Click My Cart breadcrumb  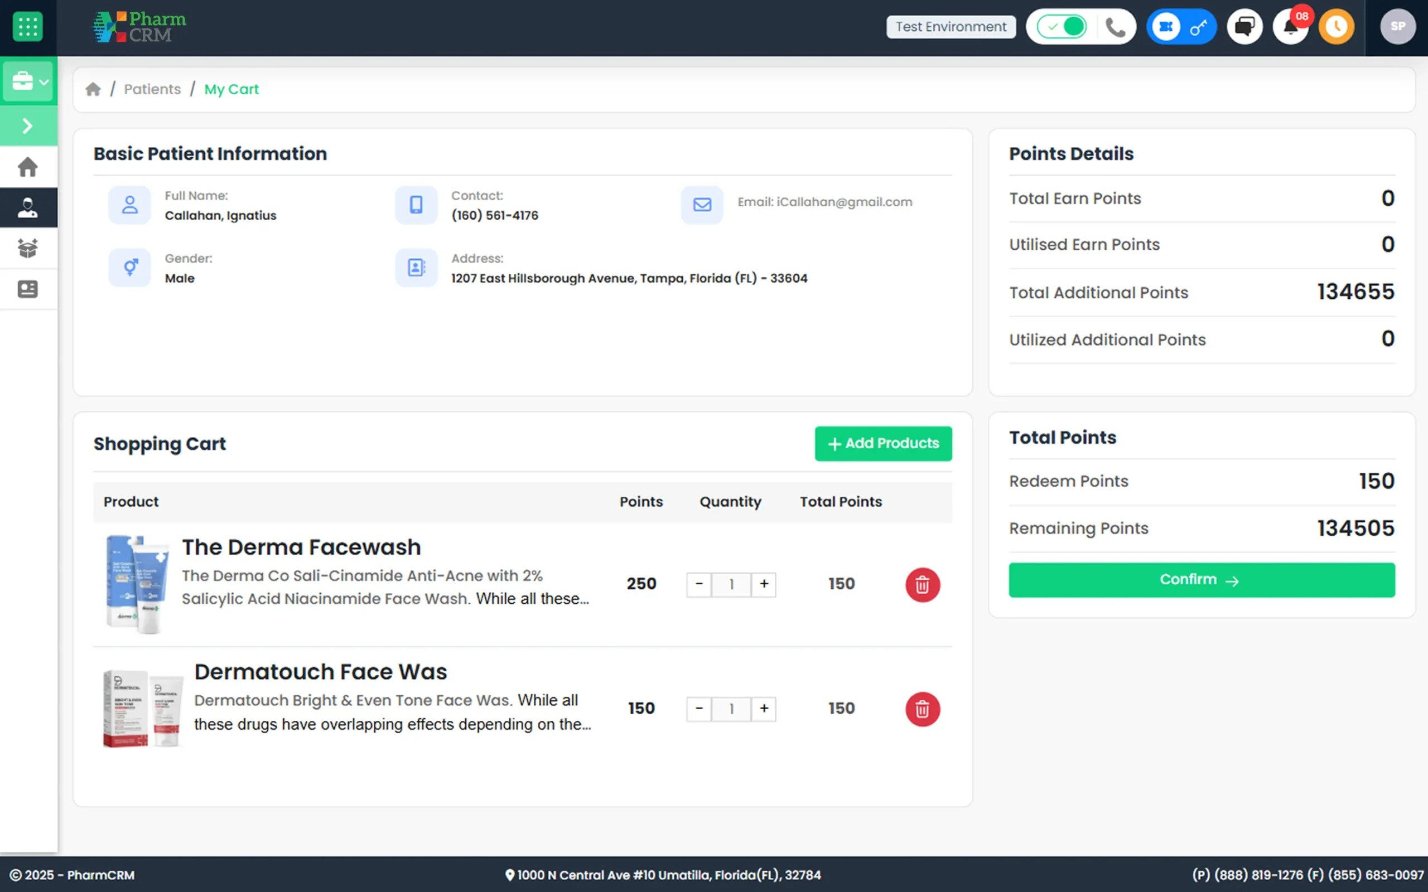(231, 89)
